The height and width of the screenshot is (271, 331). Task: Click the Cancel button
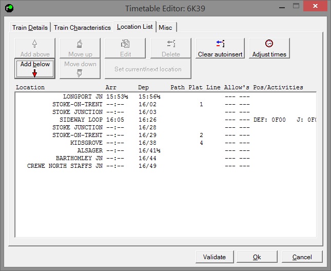pyautogui.click(x=302, y=257)
